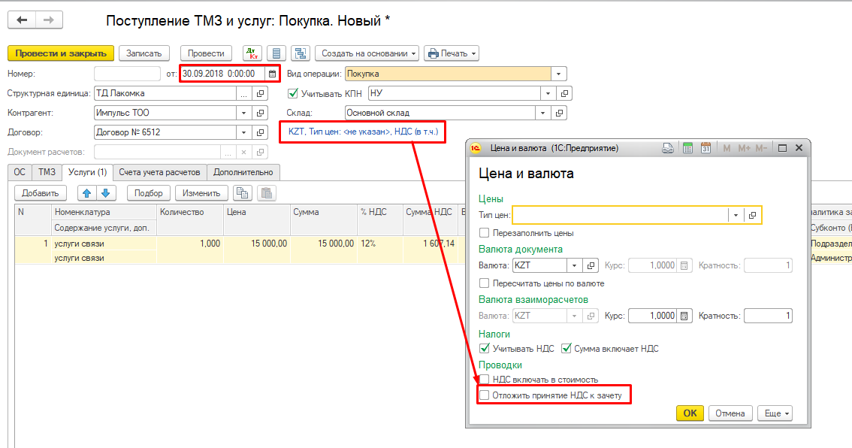Toggle the Учитывать КПН checkbox
Screen dimensions: 852x448
click(293, 93)
